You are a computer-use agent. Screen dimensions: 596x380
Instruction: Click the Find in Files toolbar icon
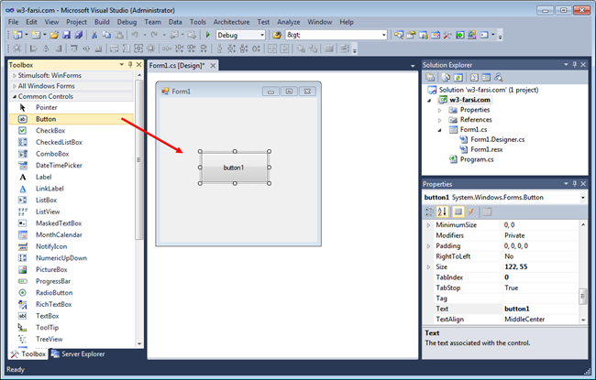(277, 35)
